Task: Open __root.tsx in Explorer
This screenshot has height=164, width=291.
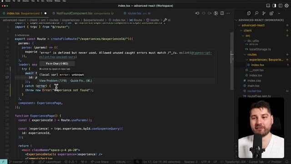Action: pos(256,70)
